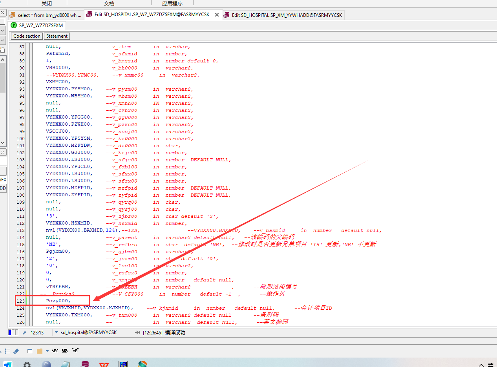
Task: Click 'VYDXX00.GJJ000,' on line 102
Action: (x=69, y=153)
